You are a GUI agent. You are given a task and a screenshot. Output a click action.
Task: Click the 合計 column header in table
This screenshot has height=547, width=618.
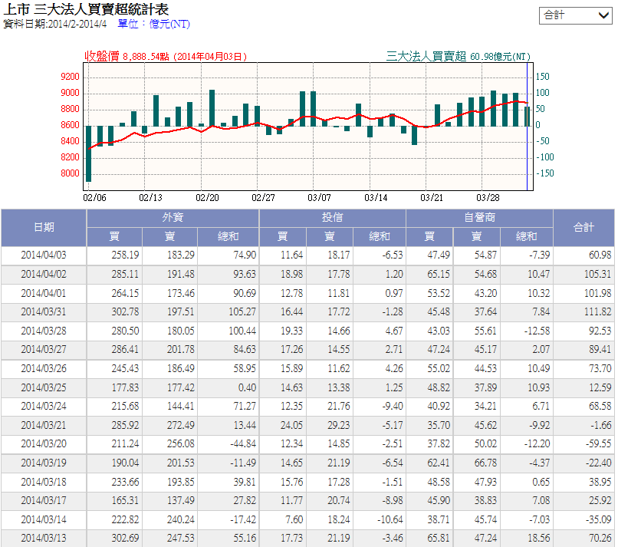[583, 228]
